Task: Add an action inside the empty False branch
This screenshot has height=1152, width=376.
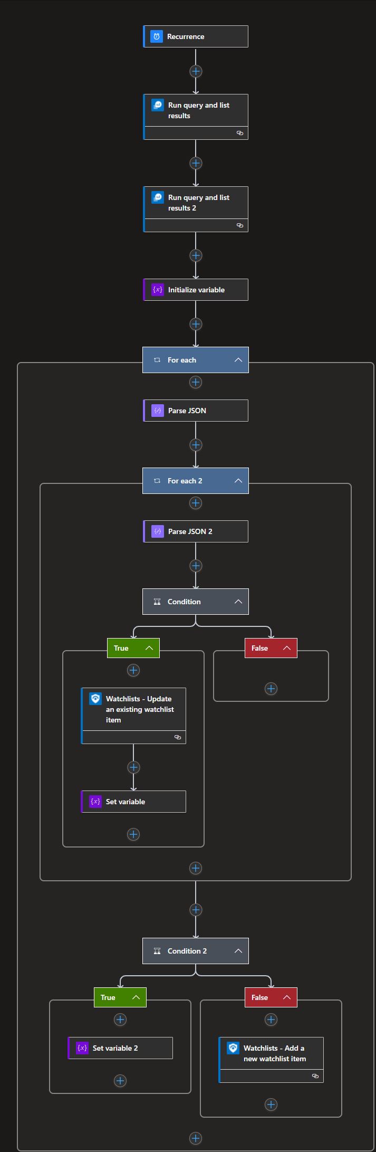Action: click(x=271, y=689)
